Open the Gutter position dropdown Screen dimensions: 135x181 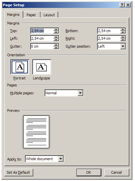click(x=123, y=46)
